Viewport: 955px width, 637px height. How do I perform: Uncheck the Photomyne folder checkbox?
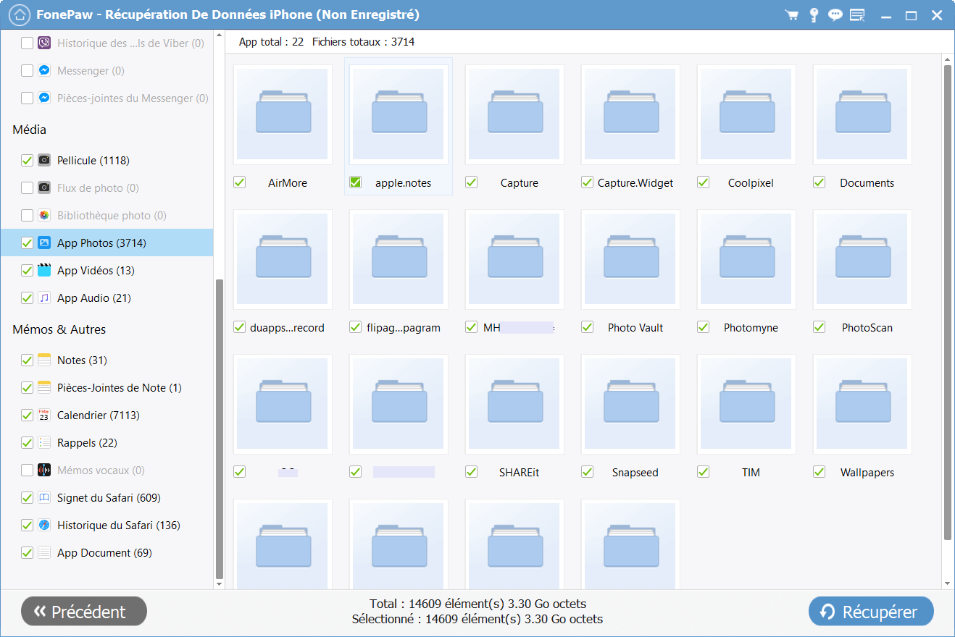pyautogui.click(x=704, y=327)
